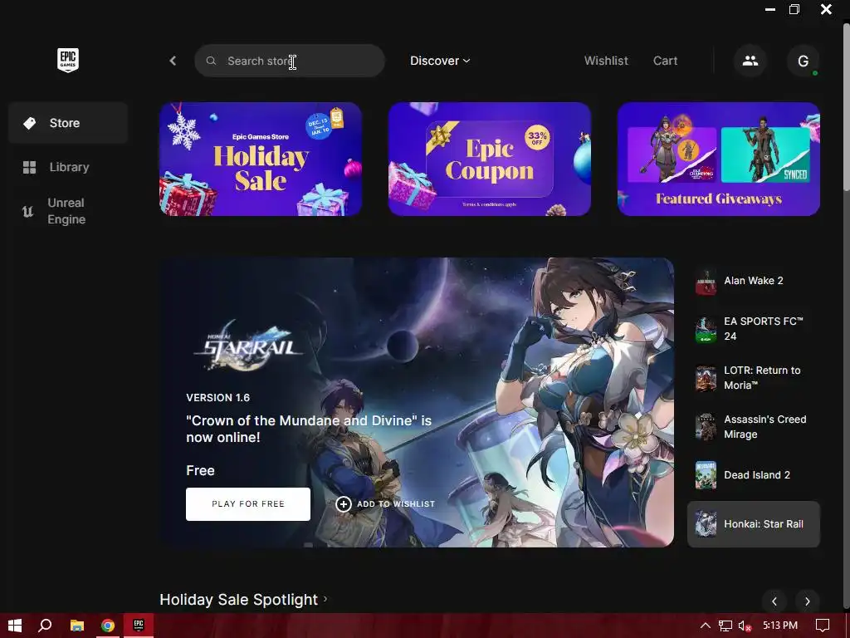This screenshot has height=638, width=850.
Task: Open the Epic Coupon banner
Action: coord(490,159)
